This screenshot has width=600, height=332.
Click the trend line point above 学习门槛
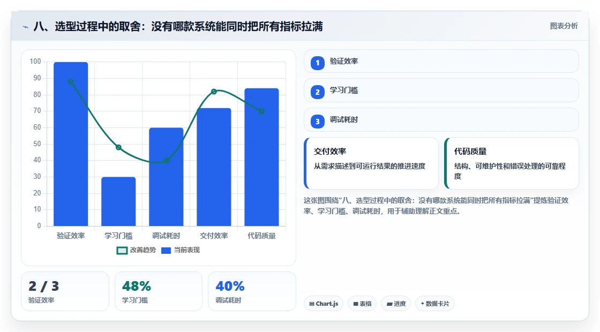coord(118,147)
